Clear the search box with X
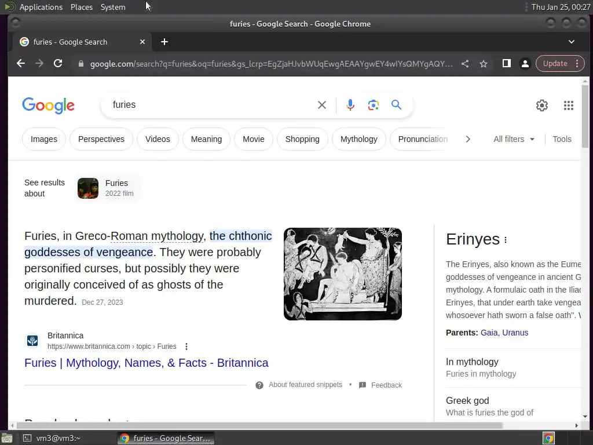The height and width of the screenshot is (445, 593). pyautogui.click(x=322, y=105)
